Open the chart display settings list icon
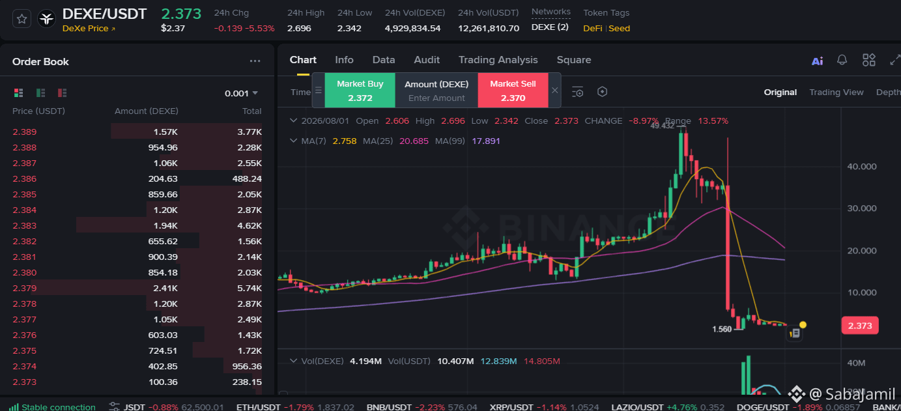 click(x=577, y=92)
